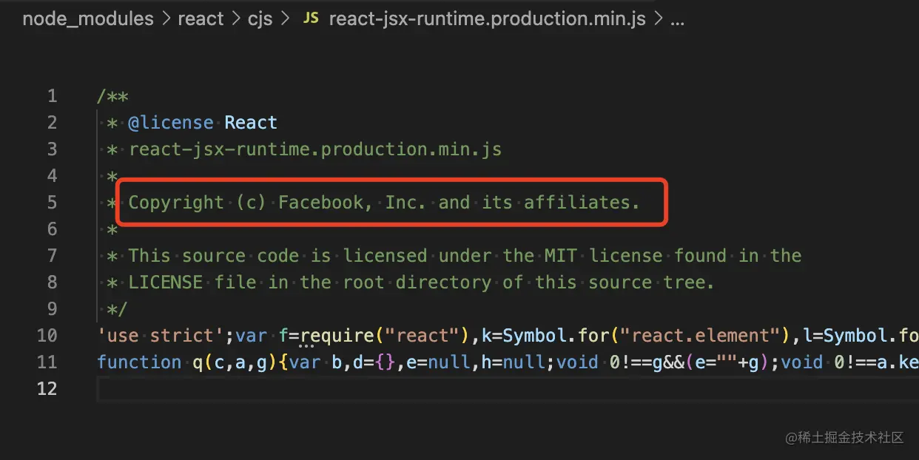Expand the chevron after the cjs breadcrumb
This screenshot has height=460, width=919.
tap(284, 19)
